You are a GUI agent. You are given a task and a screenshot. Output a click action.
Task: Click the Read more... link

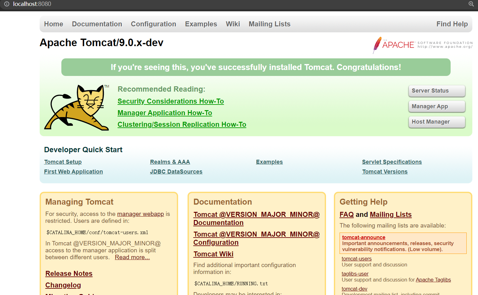pos(132,257)
